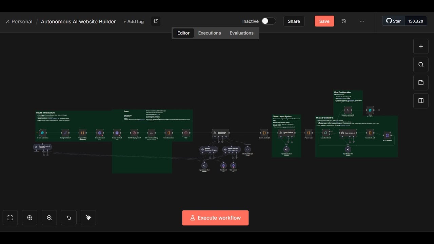The width and height of the screenshot is (434, 244).
Task: Open the Head Website Developer AI node
Action: (x=221, y=133)
